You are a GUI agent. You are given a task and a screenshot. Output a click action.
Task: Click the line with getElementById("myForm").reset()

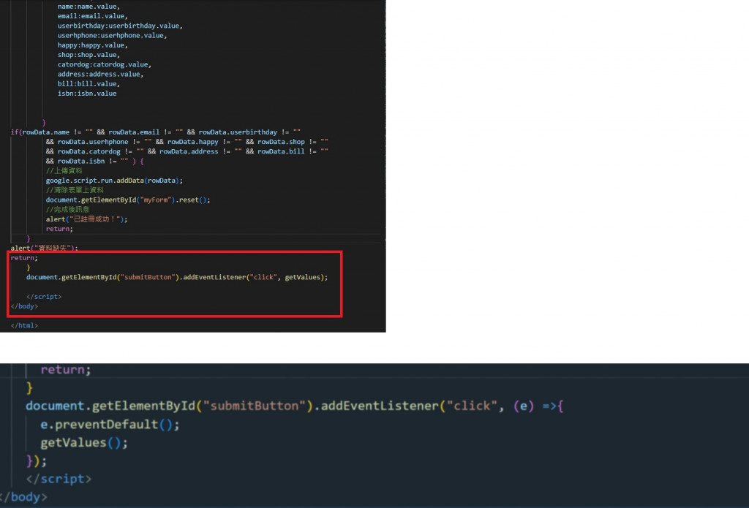click(x=127, y=200)
